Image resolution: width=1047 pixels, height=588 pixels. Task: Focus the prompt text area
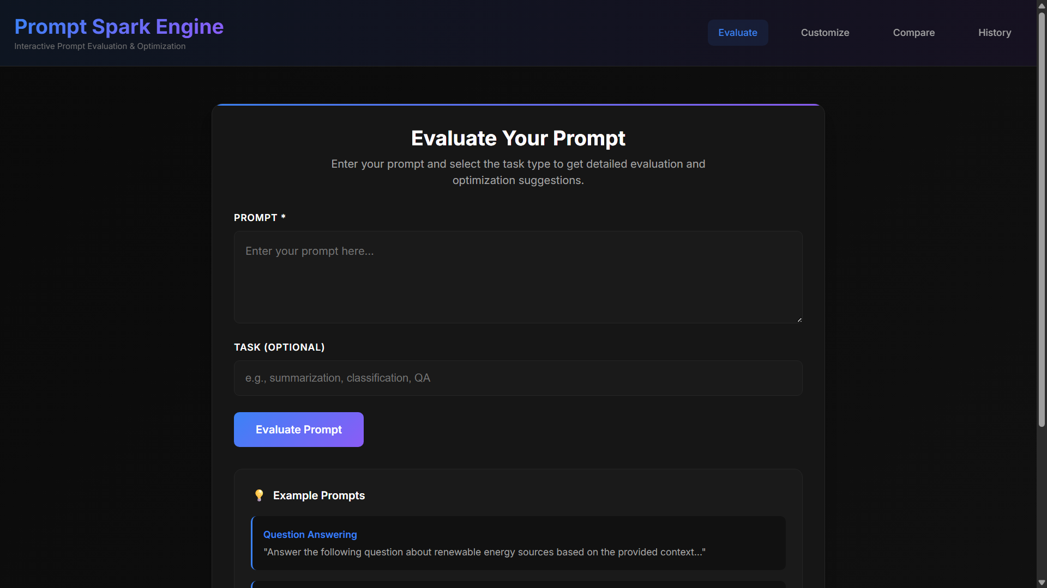(x=518, y=278)
